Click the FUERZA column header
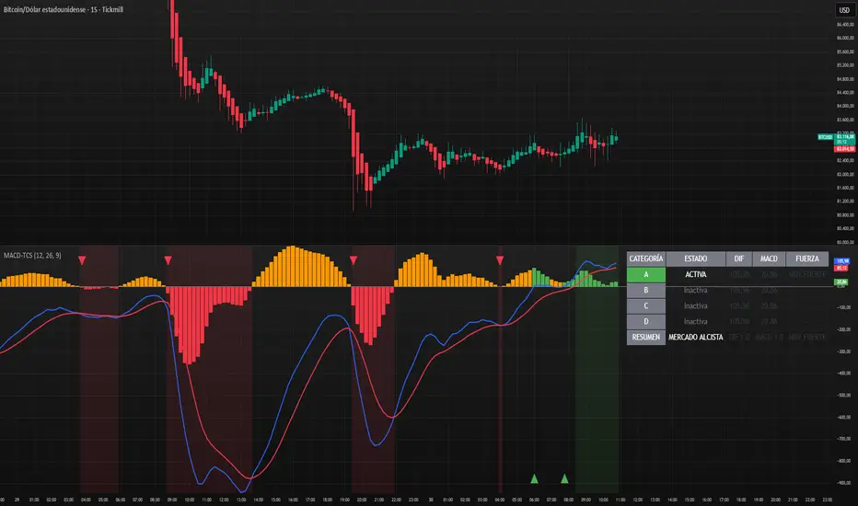Image resolution: width=858 pixels, height=506 pixels. pos(807,259)
